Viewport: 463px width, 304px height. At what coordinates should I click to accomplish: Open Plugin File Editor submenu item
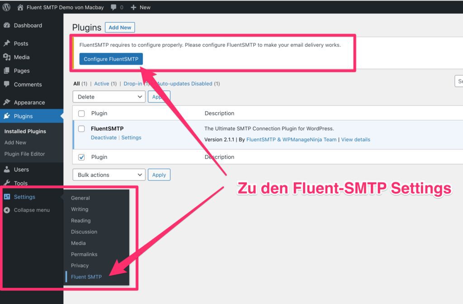24,154
